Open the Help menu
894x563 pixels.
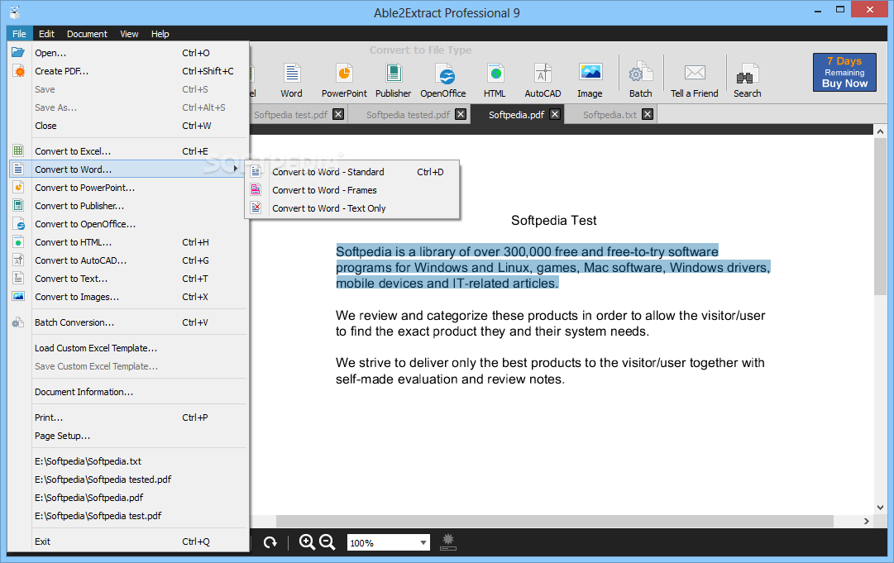(x=160, y=34)
